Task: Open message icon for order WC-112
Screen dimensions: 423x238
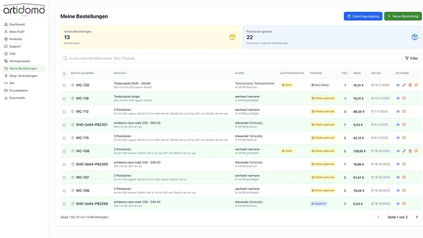Action: tap(404, 112)
